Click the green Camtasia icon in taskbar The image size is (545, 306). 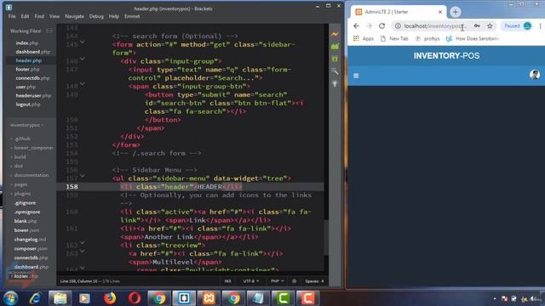283,298
